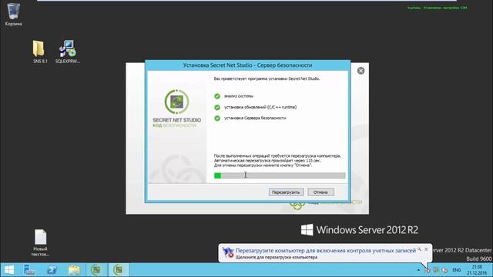Image resolution: width=493 pixels, height=277 pixels.
Task: Click the text 'Щелкните для перезагрузки компьютера'
Action: (277, 257)
